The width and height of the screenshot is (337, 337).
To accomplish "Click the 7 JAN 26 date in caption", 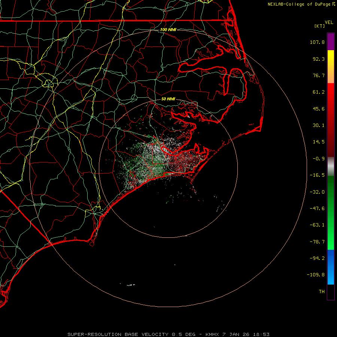I will (236, 334).
